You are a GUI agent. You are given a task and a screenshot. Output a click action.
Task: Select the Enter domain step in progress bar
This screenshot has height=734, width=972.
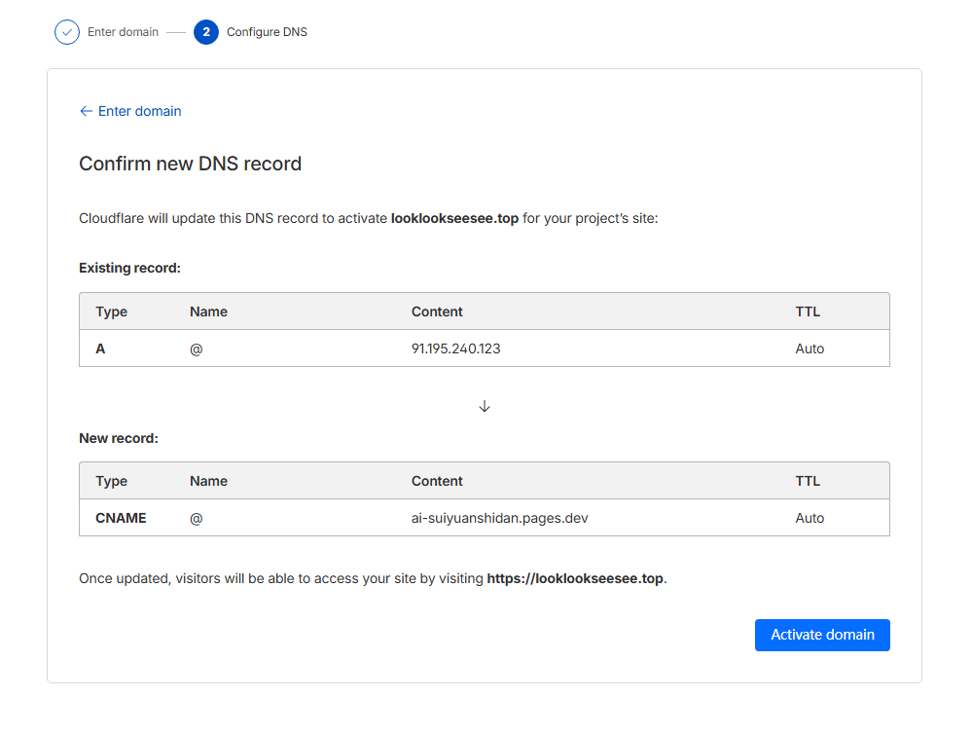tap(123, 32)
